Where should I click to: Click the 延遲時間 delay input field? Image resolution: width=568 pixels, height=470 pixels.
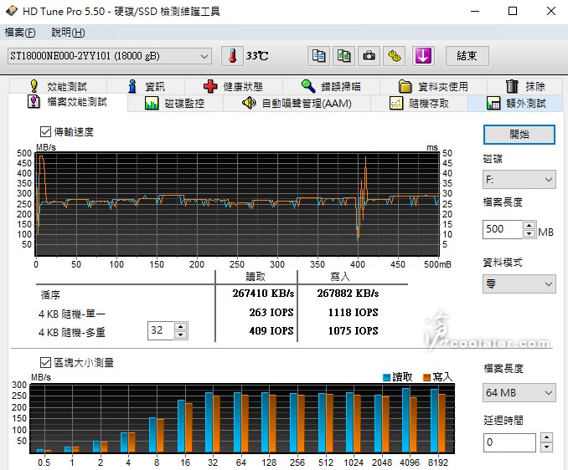(509, 442)
